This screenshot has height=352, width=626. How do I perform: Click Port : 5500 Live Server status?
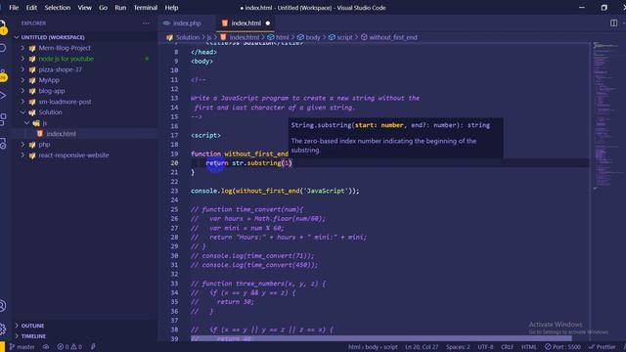(563, 347)
